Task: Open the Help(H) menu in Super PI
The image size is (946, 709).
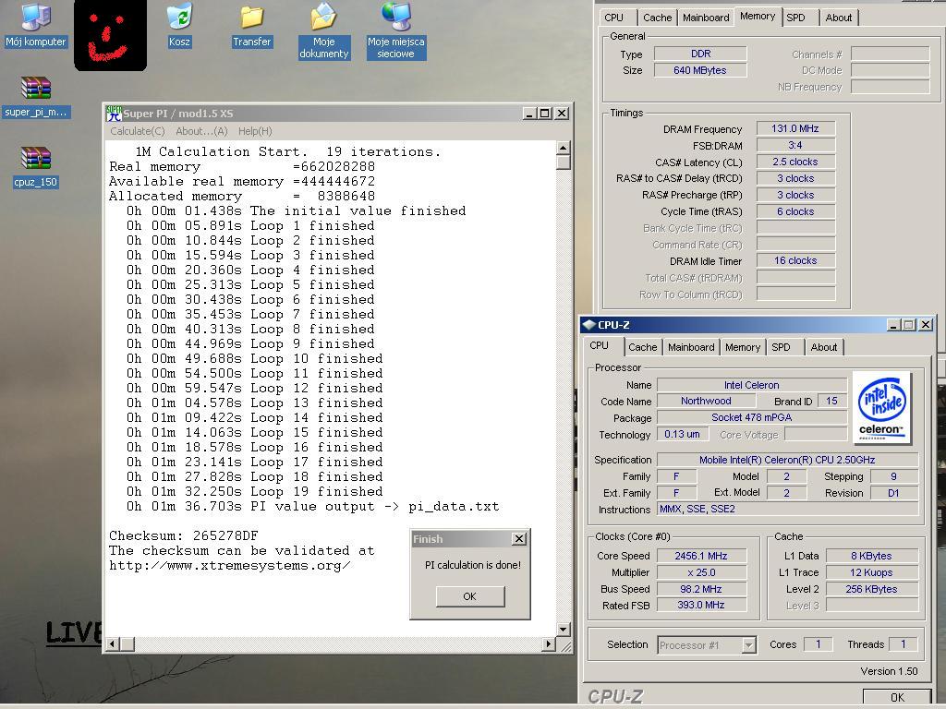Action: click(x=255, y=131)
